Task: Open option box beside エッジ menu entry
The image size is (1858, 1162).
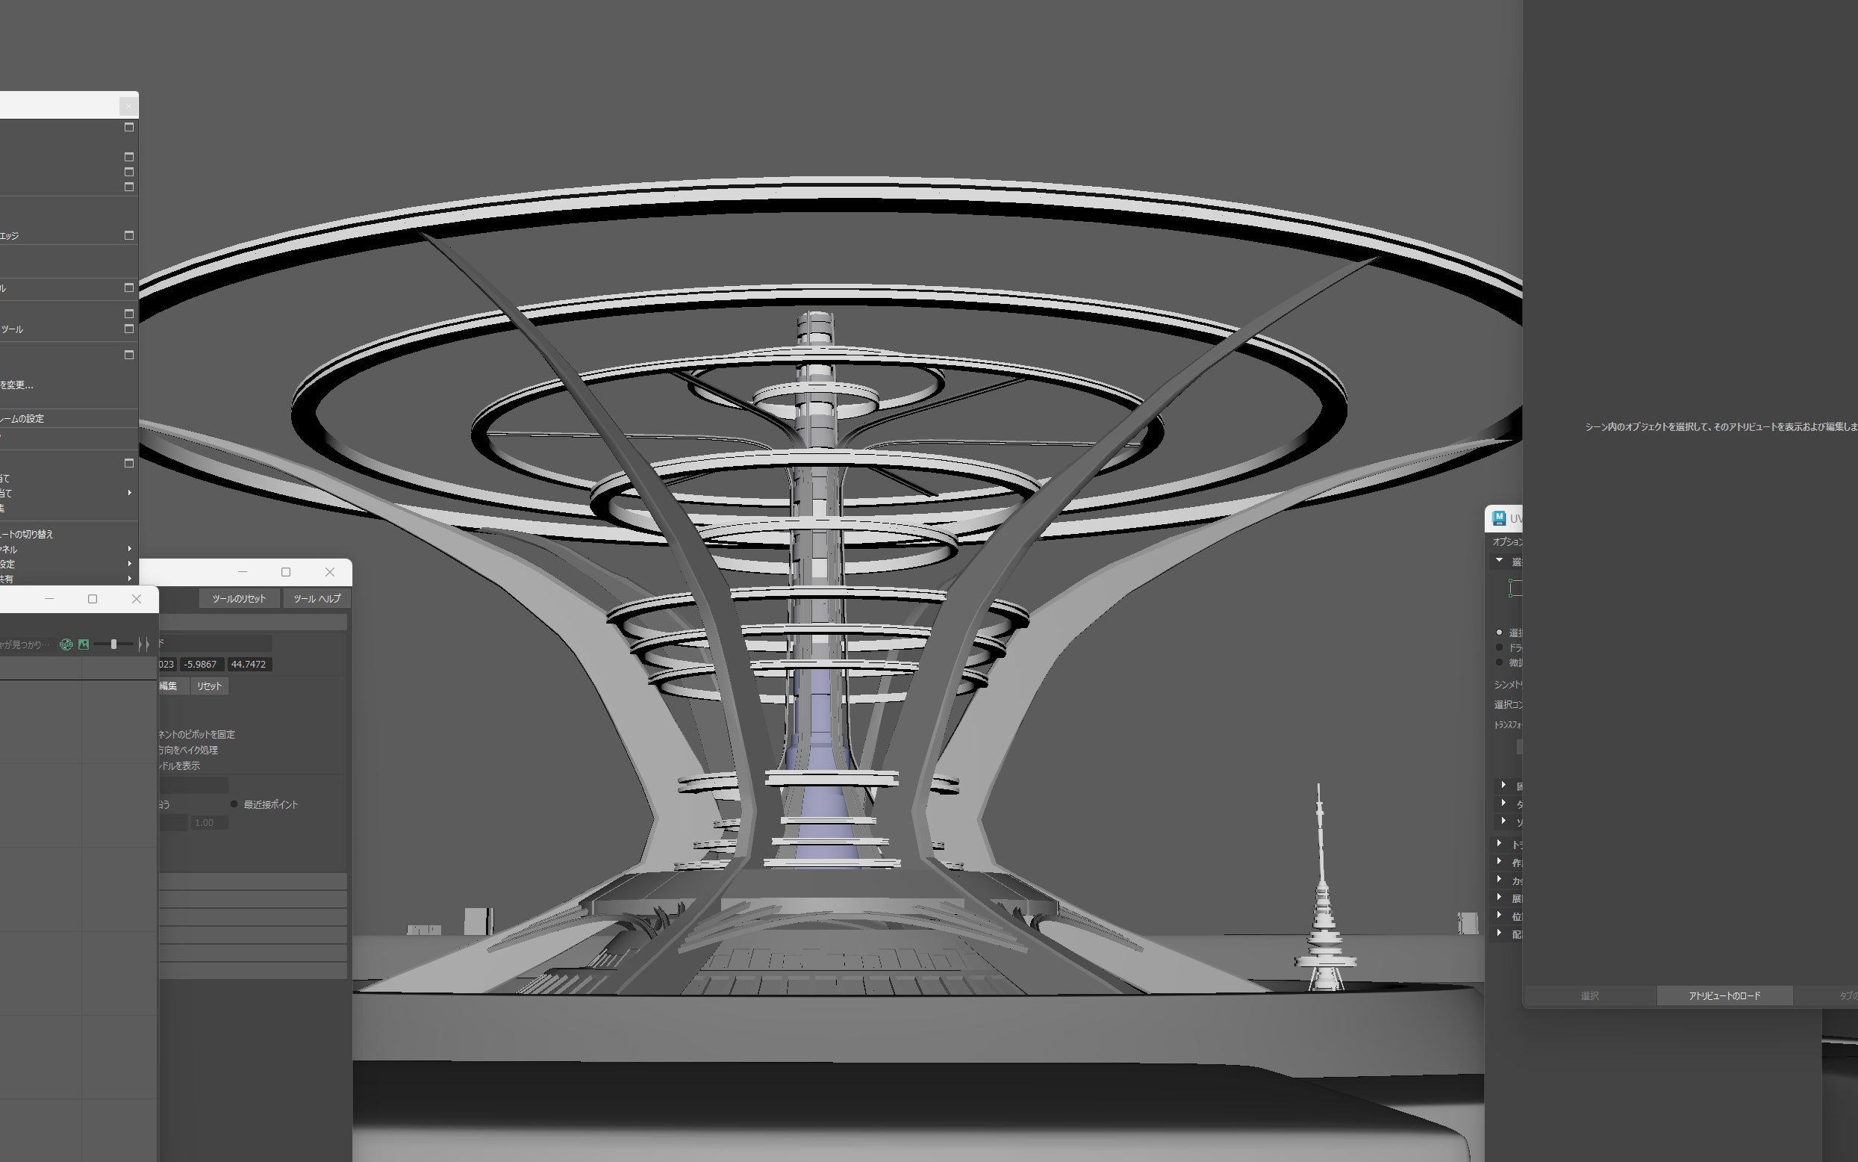Action: click(129, 235)
